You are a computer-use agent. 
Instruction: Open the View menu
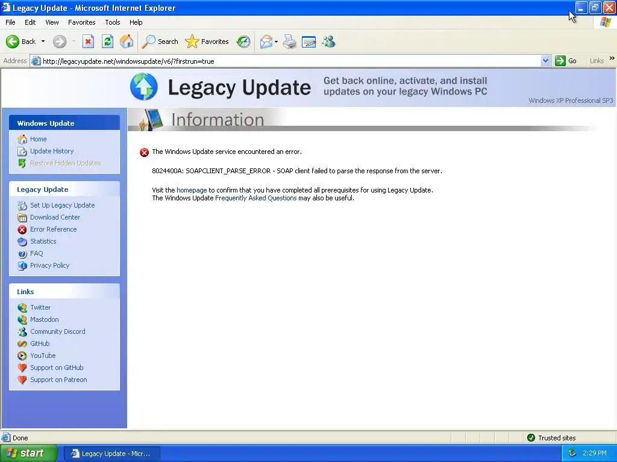coord(52,22)
